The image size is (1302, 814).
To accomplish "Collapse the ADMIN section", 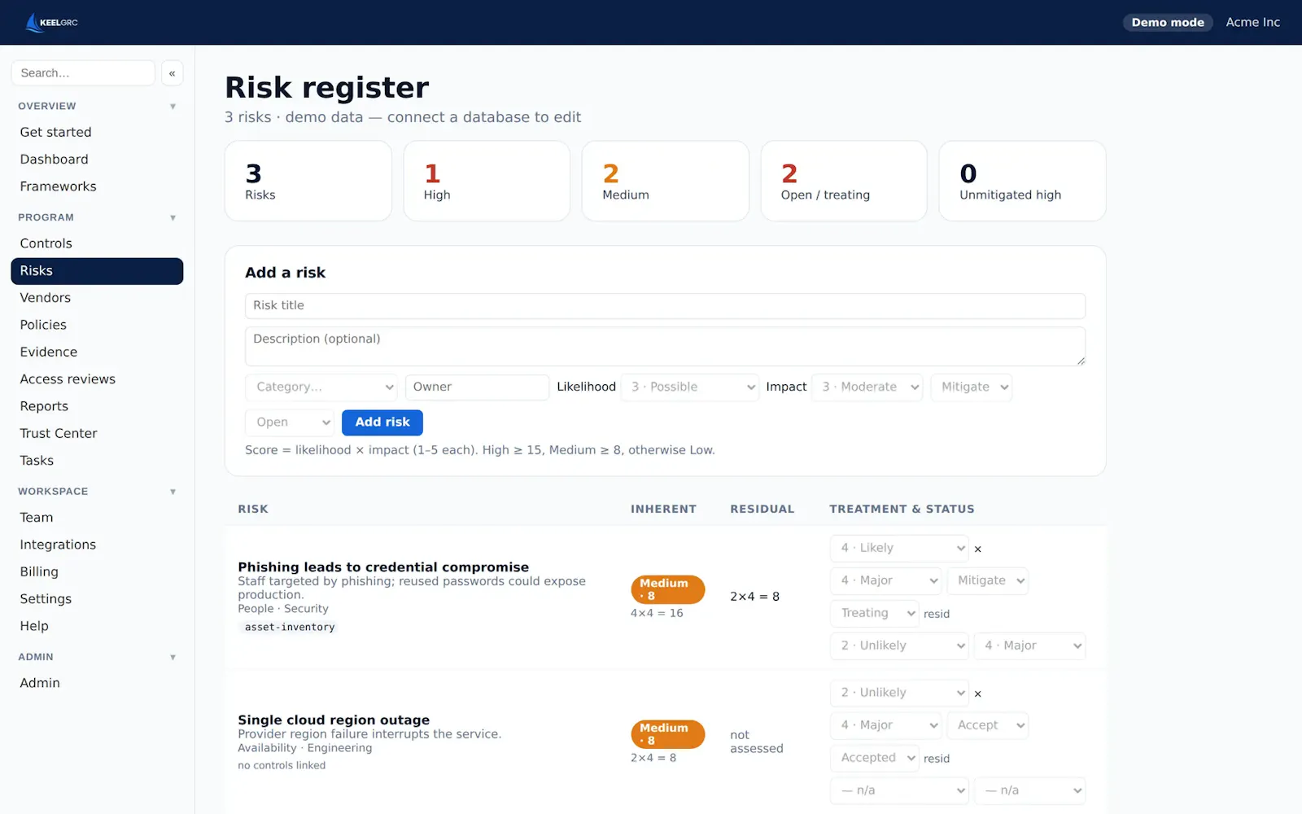I will click(x=173, y=658).
